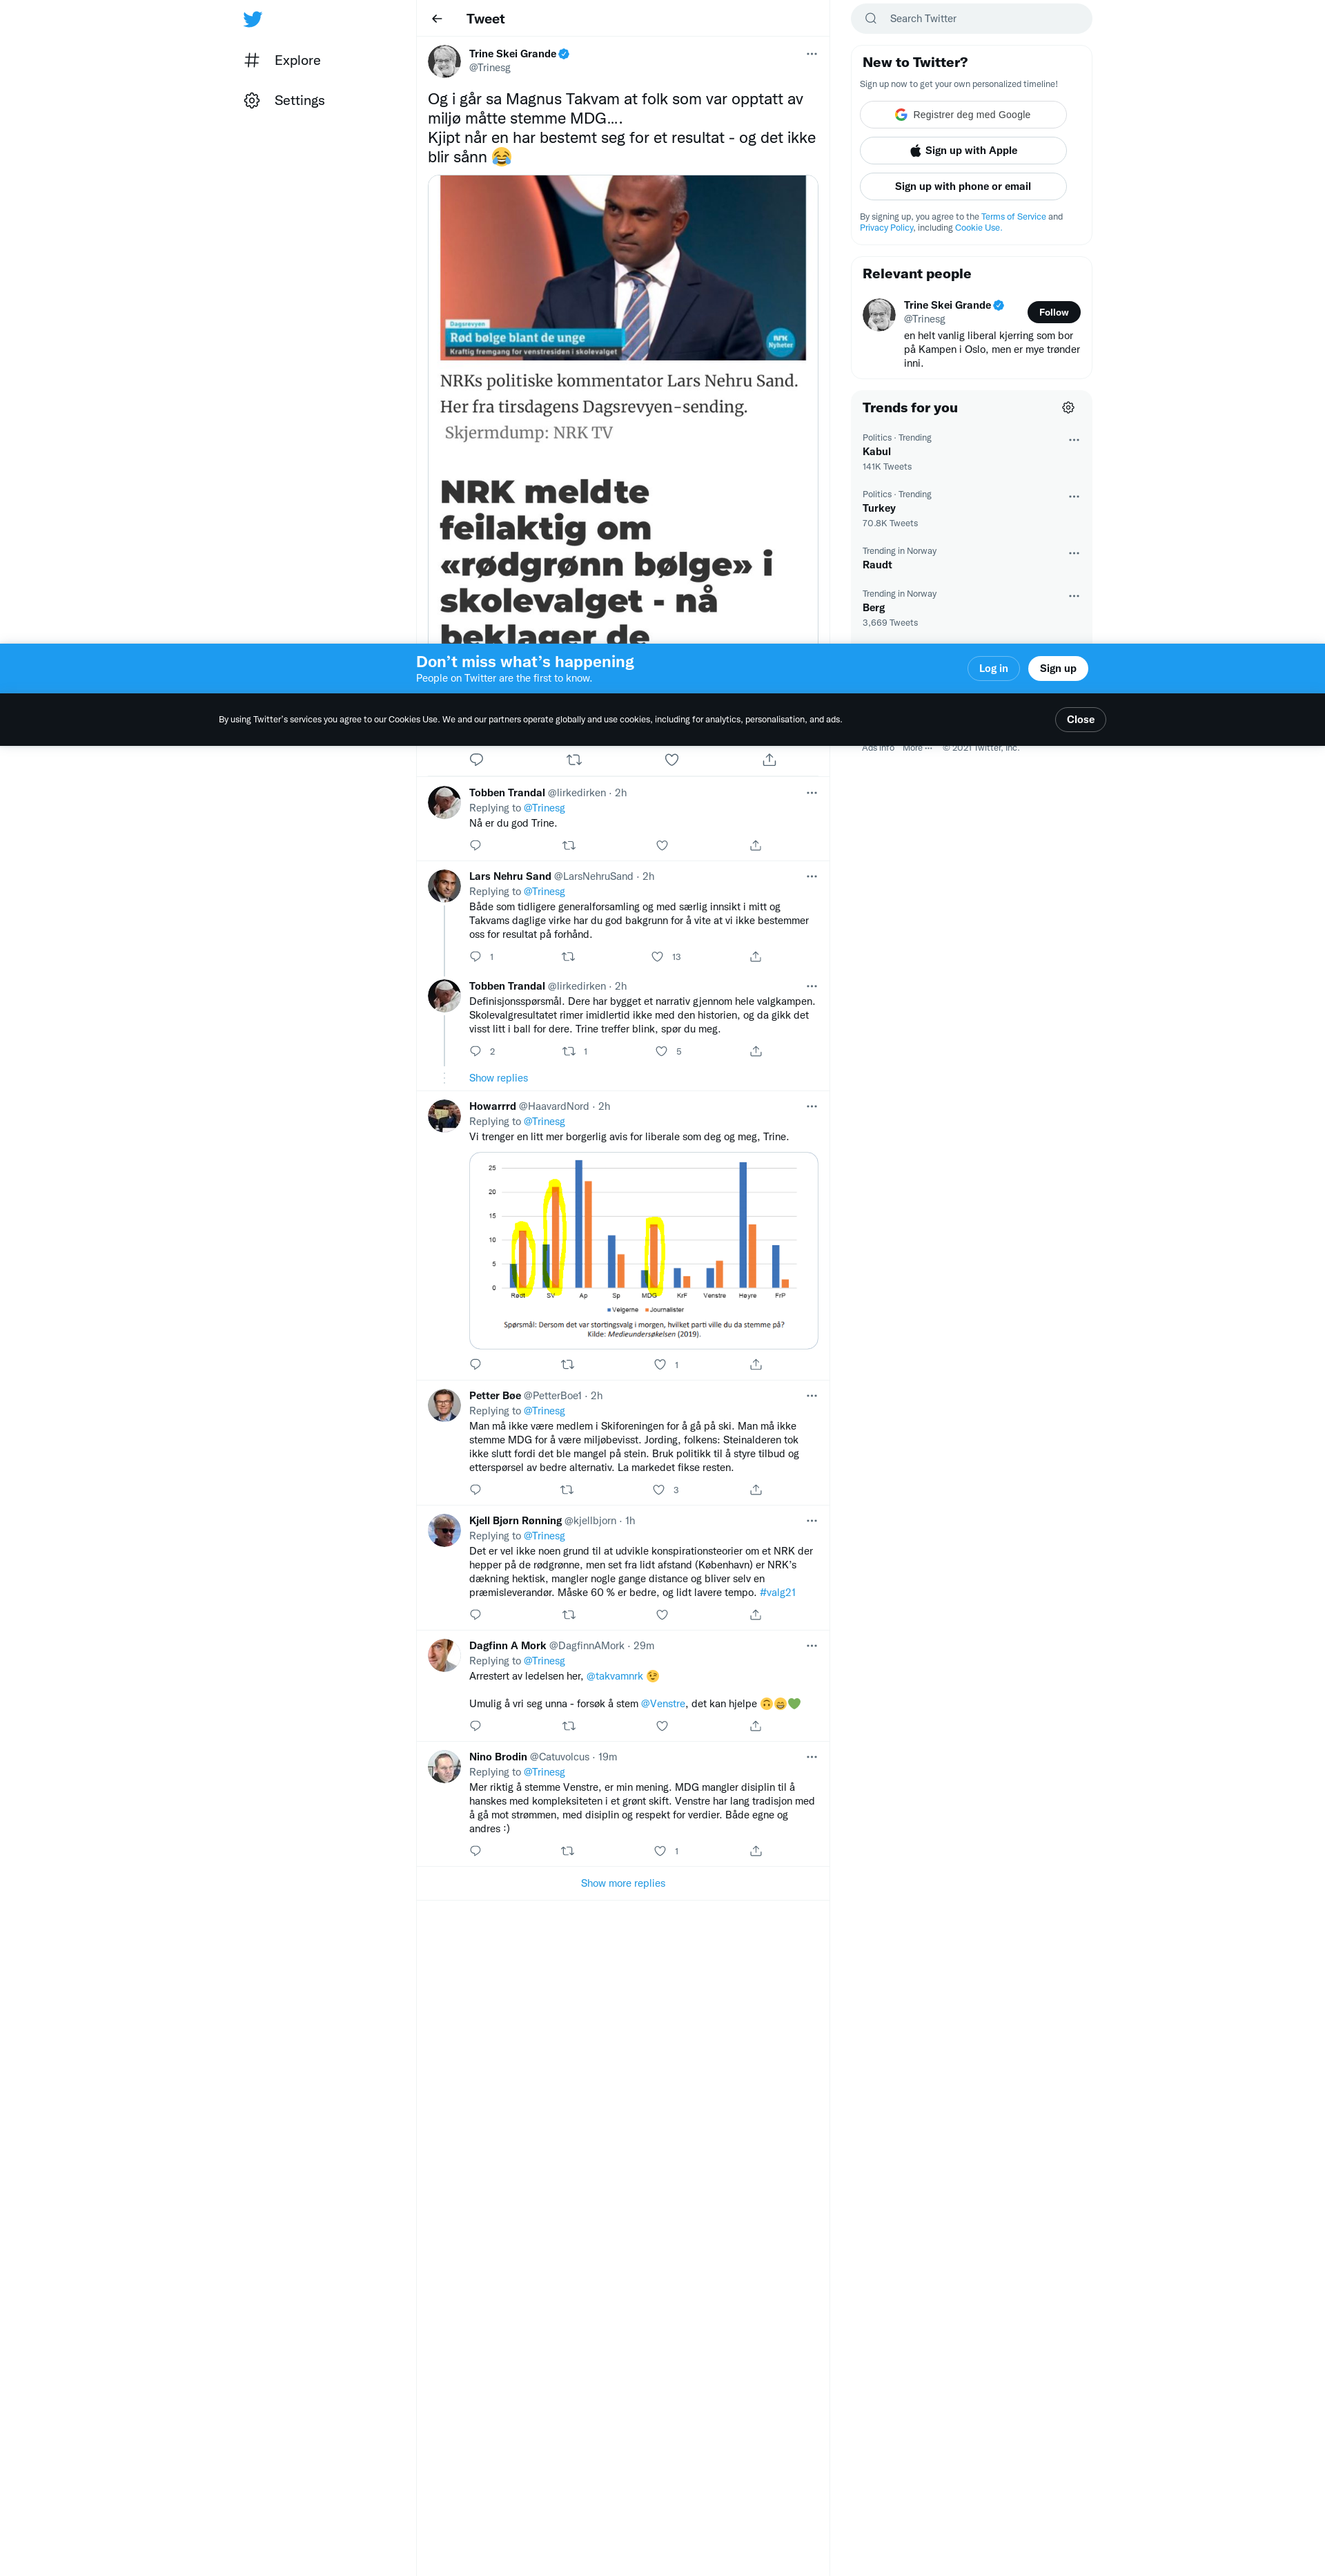Open the Cookie Use link
The image size is (1325, 2576).
(977, 228)
